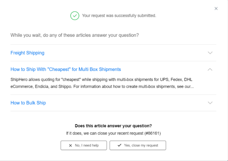
Task: Click "Does this article answer your question?" heading
Action: (113, 126)
